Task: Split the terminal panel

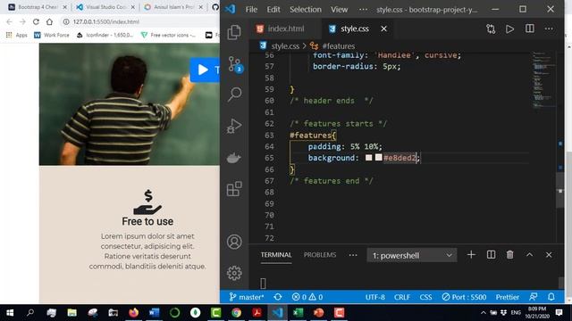Action: (x=491, y=255)
